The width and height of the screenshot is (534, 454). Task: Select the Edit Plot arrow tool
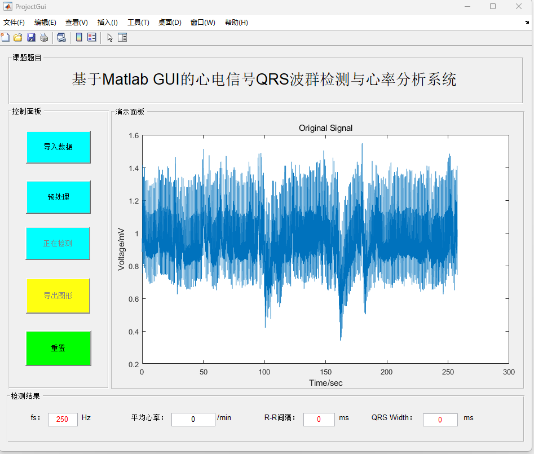(110, 38)
